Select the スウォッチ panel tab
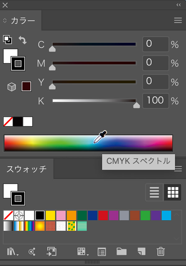This screenshot has width=186, height=266. tap(27, 169)
